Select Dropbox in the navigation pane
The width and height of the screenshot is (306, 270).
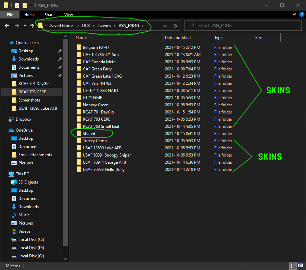click(x=23, y=119)
